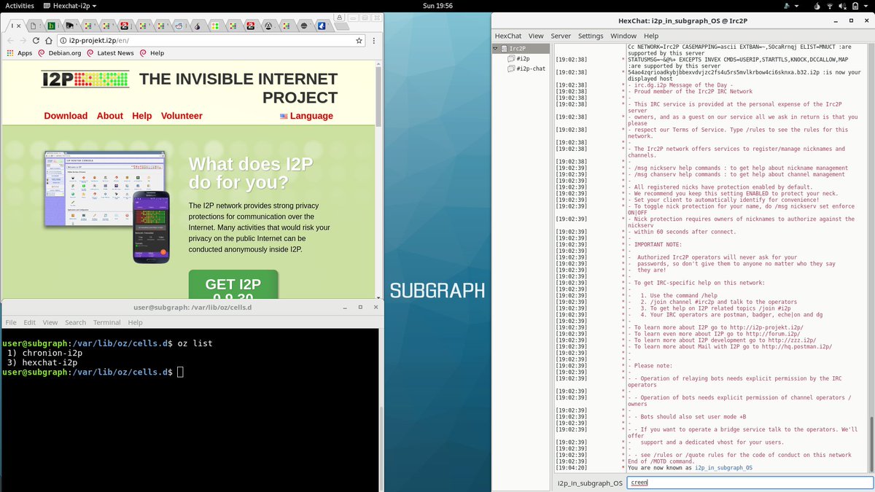Open the Download page on I2P site

click(x=66, y=116)
